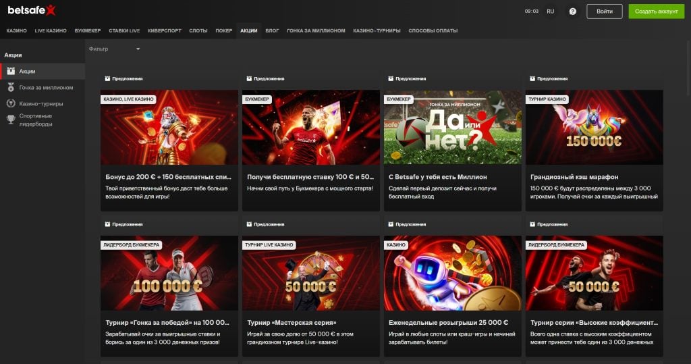The width and height of the screenshot is (691, 364).
Task: Select Казино-турниры in the left sidebar
Action: [43, 104]
